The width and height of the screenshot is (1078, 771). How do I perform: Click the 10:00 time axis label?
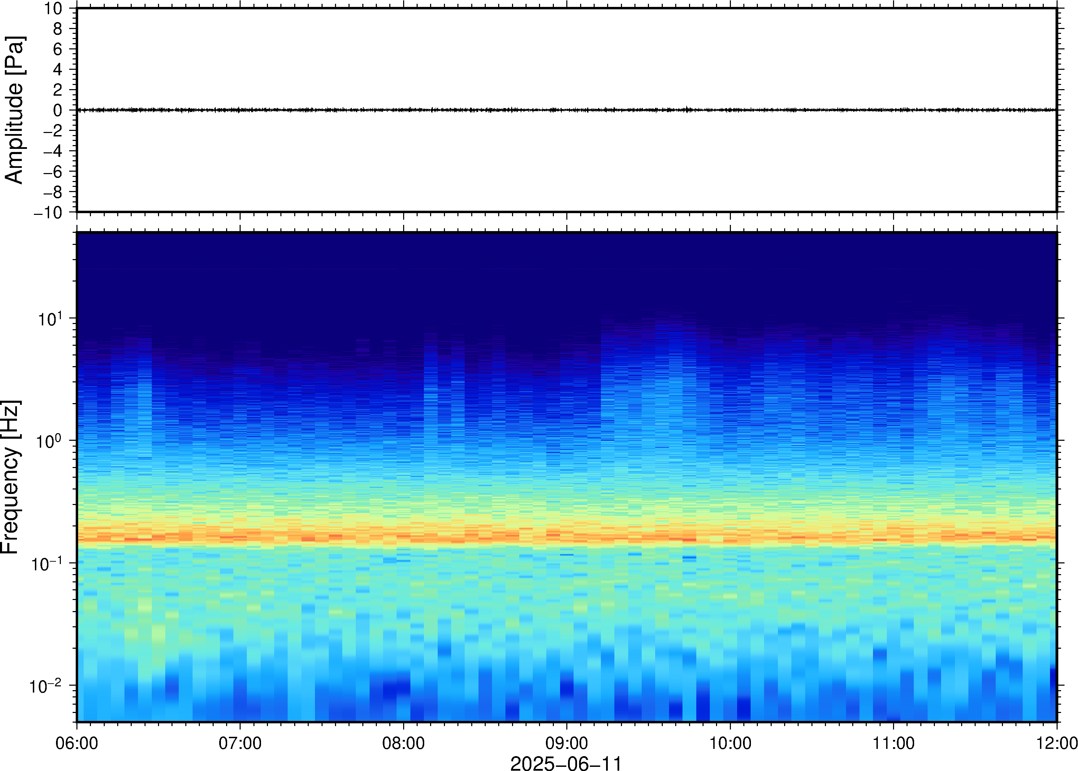(730, 743)
